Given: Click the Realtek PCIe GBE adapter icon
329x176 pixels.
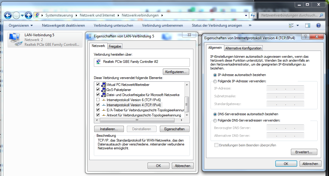Looking at the screenshot, I should point(98,62).
